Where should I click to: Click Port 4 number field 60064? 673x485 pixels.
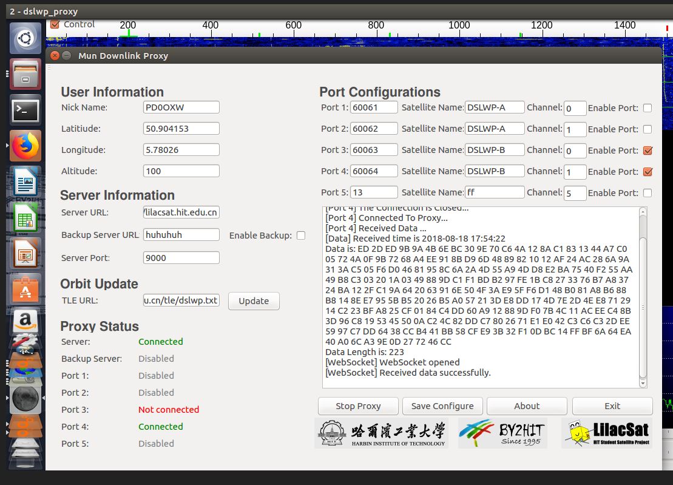374,171
